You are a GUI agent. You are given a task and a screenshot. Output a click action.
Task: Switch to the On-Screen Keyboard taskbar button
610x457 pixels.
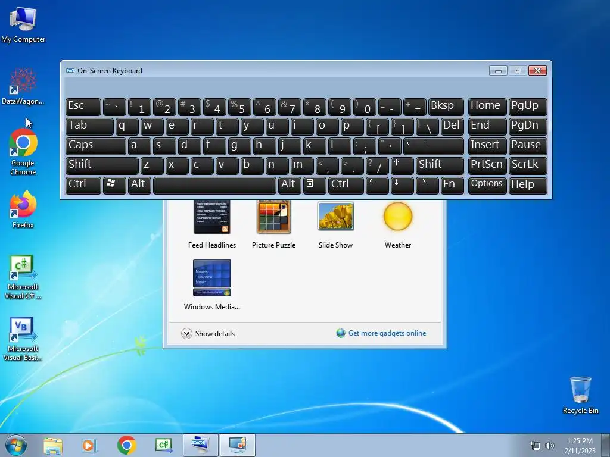(201, 445)
